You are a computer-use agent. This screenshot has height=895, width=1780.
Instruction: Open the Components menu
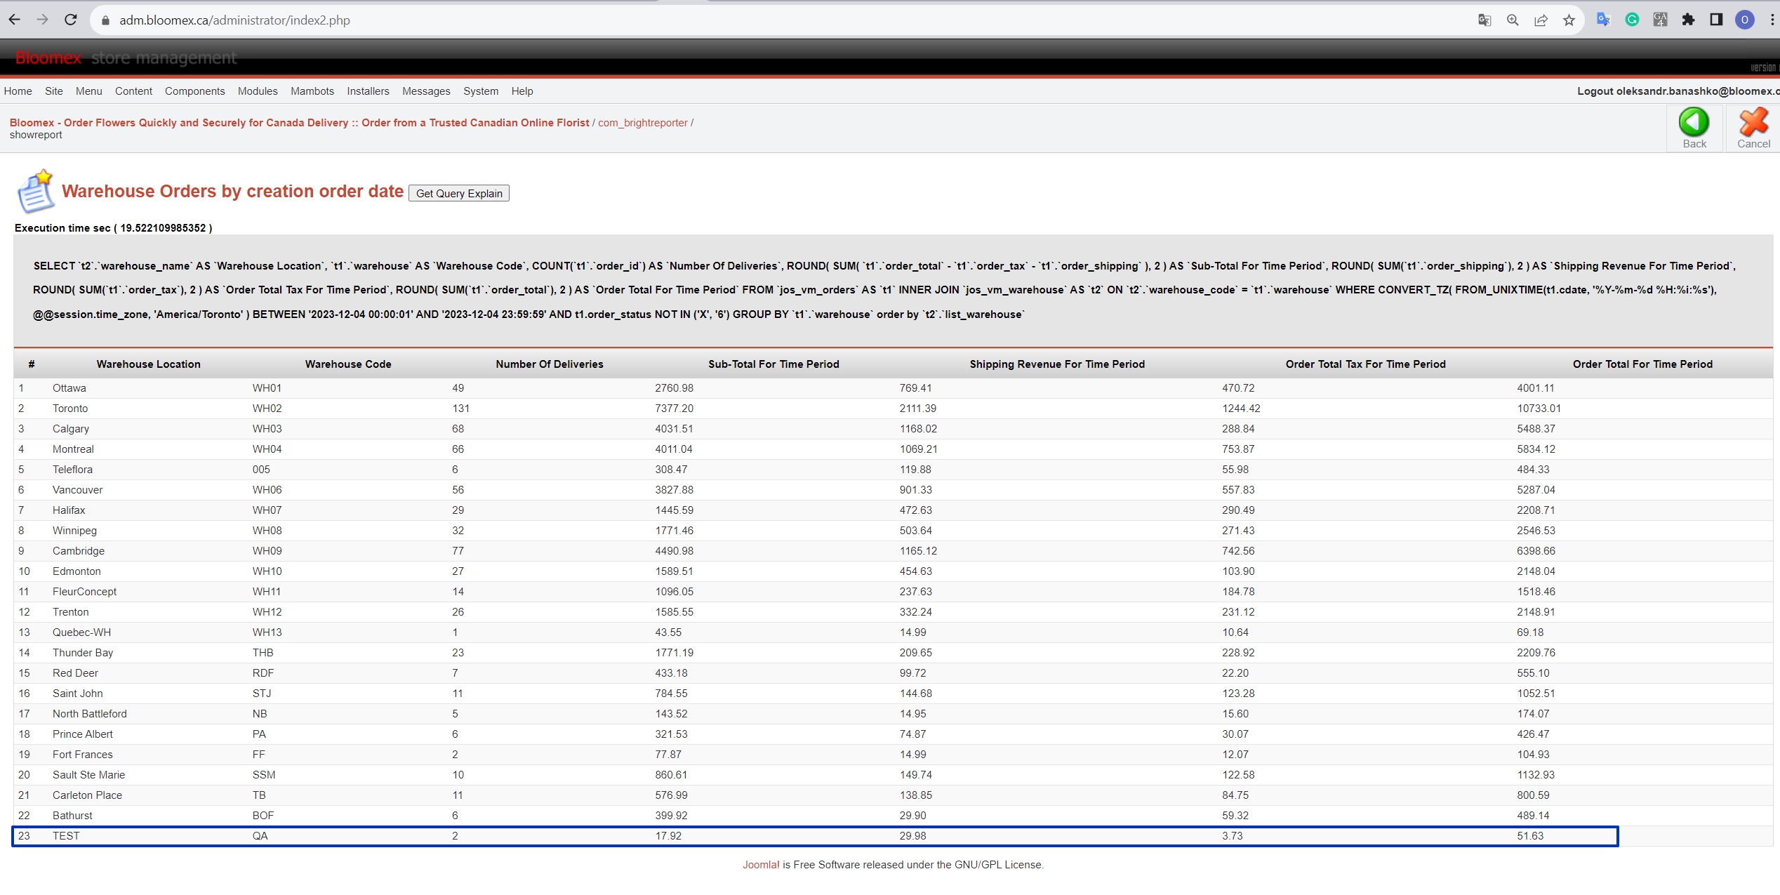coord(195,91)
